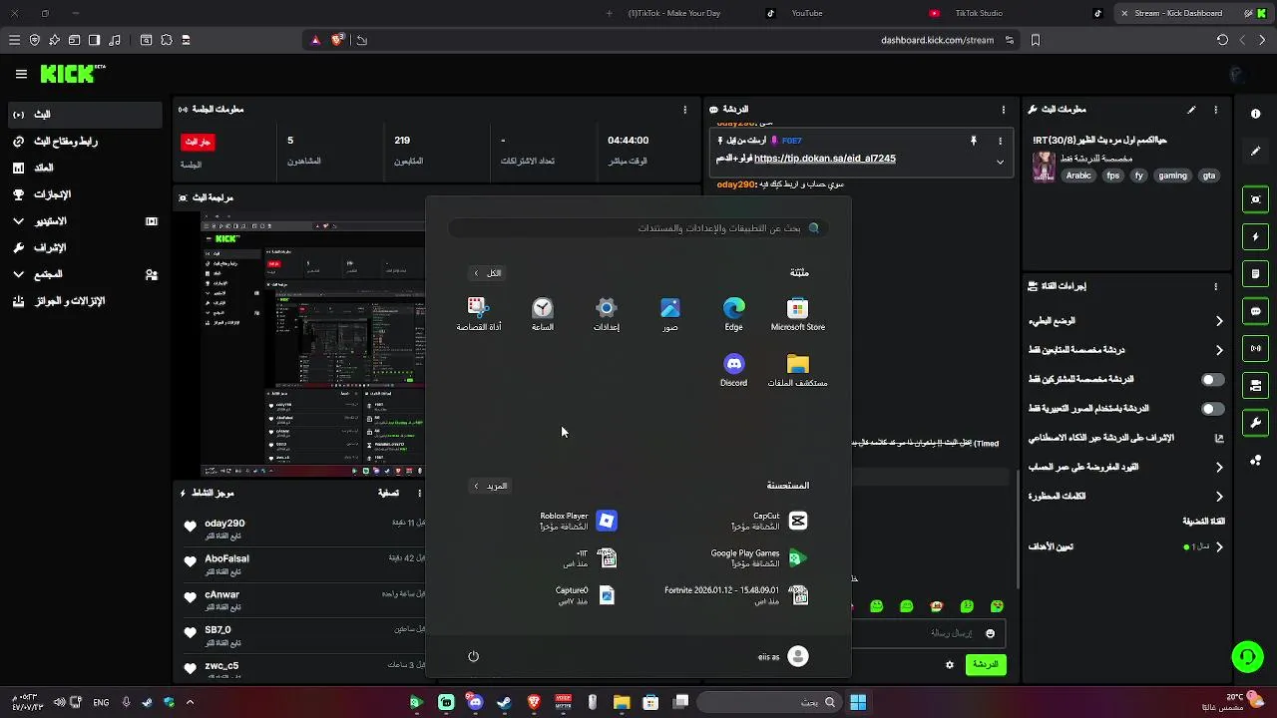Open the Photos app (صور)

(x=670, y=314)
